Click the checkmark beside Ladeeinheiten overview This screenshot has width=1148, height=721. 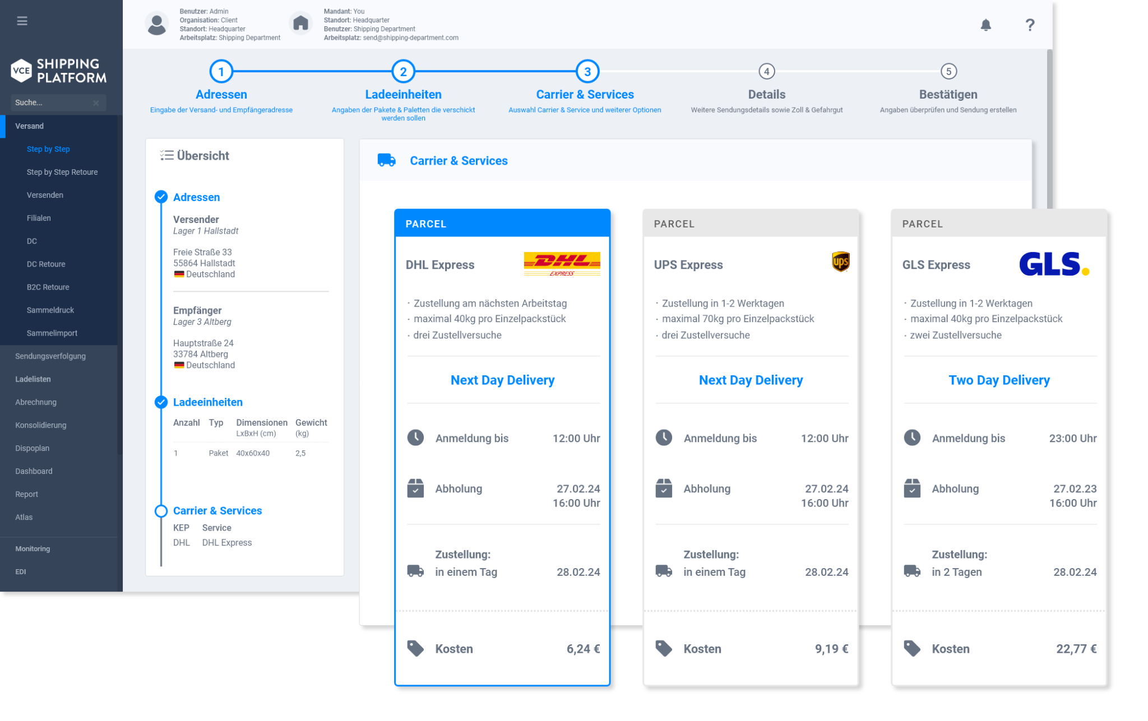[x=161, y=402]
